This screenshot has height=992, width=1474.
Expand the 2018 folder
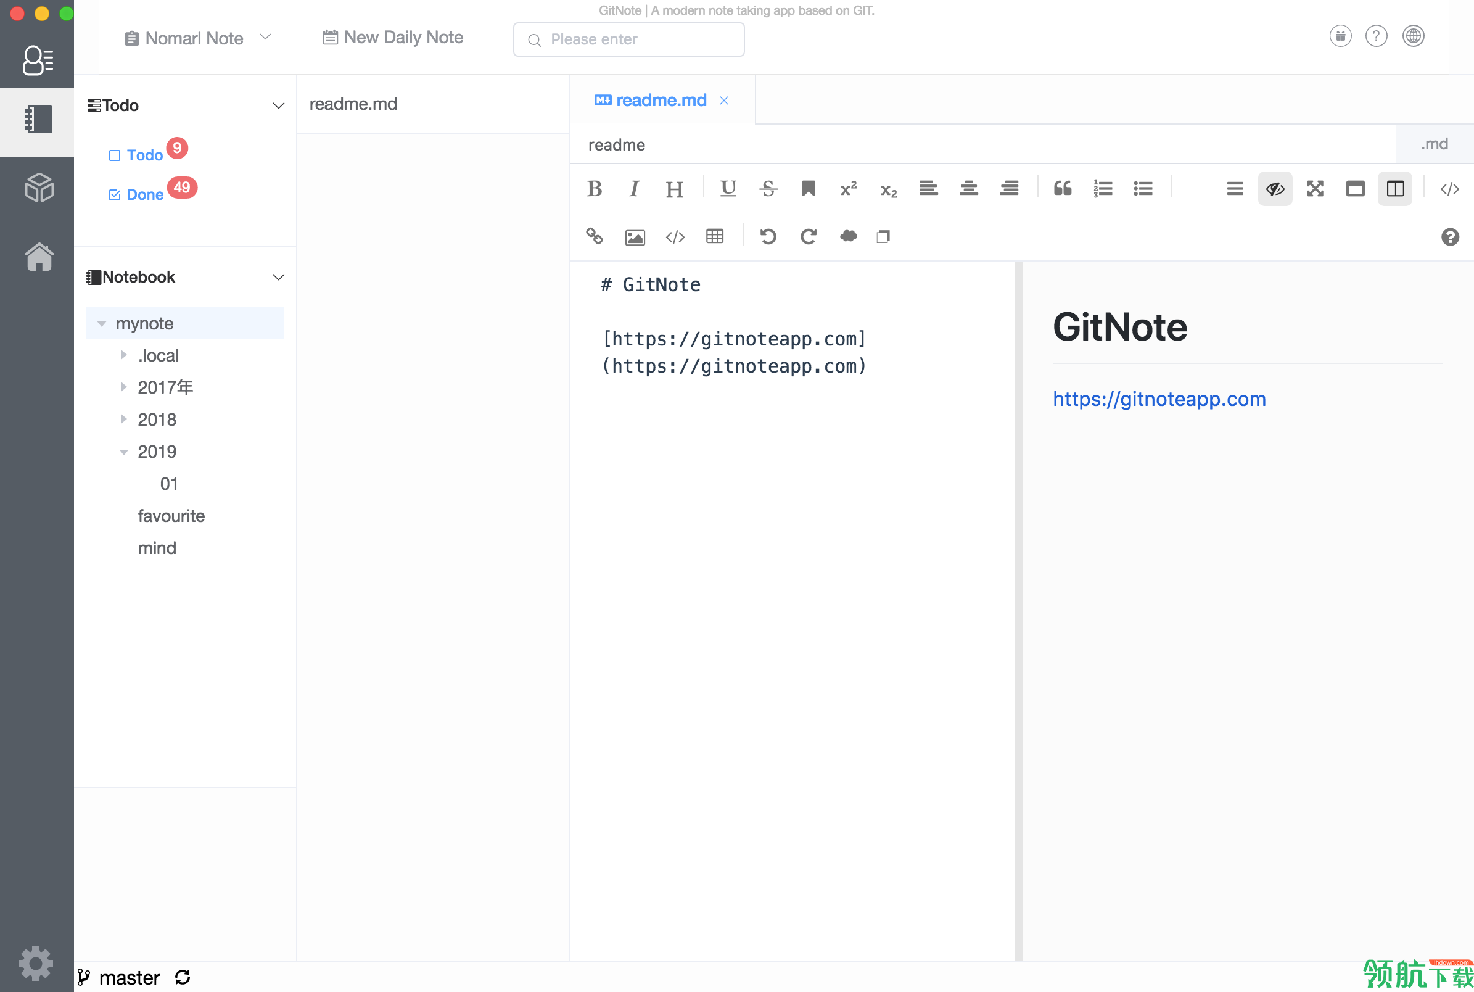[124, 420]
